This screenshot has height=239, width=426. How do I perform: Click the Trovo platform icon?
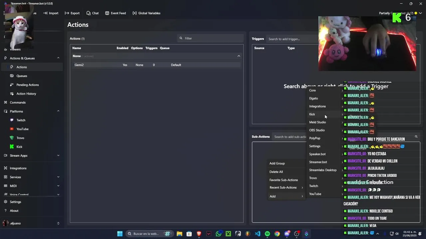tap(12, 138)
